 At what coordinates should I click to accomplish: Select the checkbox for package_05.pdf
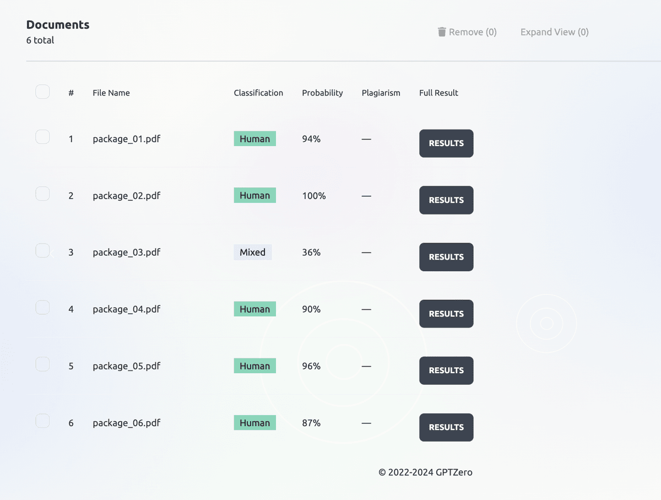42,364
